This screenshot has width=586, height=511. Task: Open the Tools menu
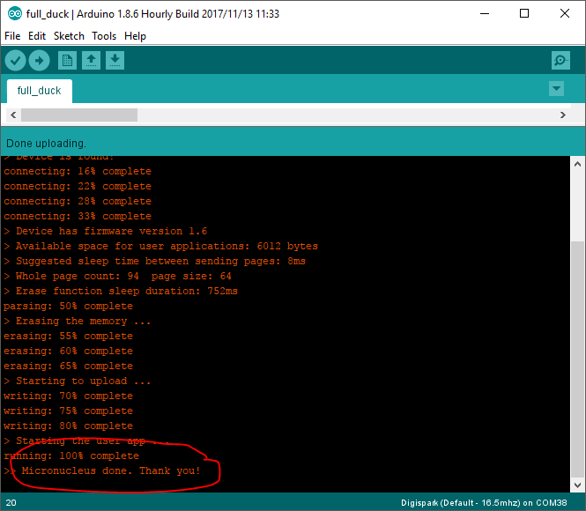(104, 36)
